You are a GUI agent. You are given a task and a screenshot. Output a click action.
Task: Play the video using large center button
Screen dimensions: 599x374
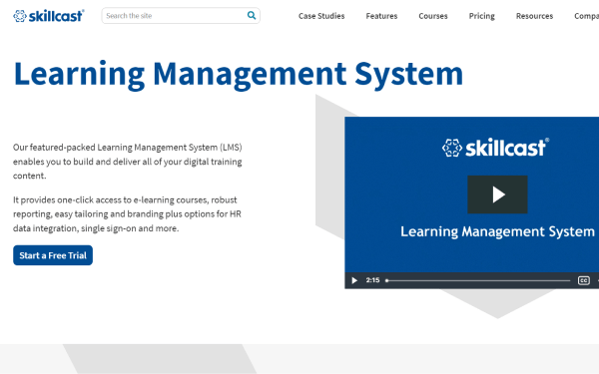497,194
